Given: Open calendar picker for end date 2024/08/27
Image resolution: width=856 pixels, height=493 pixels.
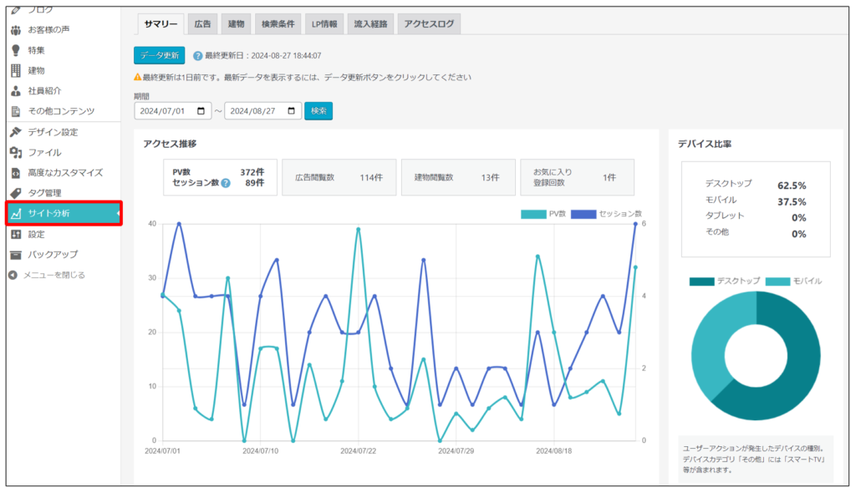Looking at the screenshot, I should [x=291, y=111].
